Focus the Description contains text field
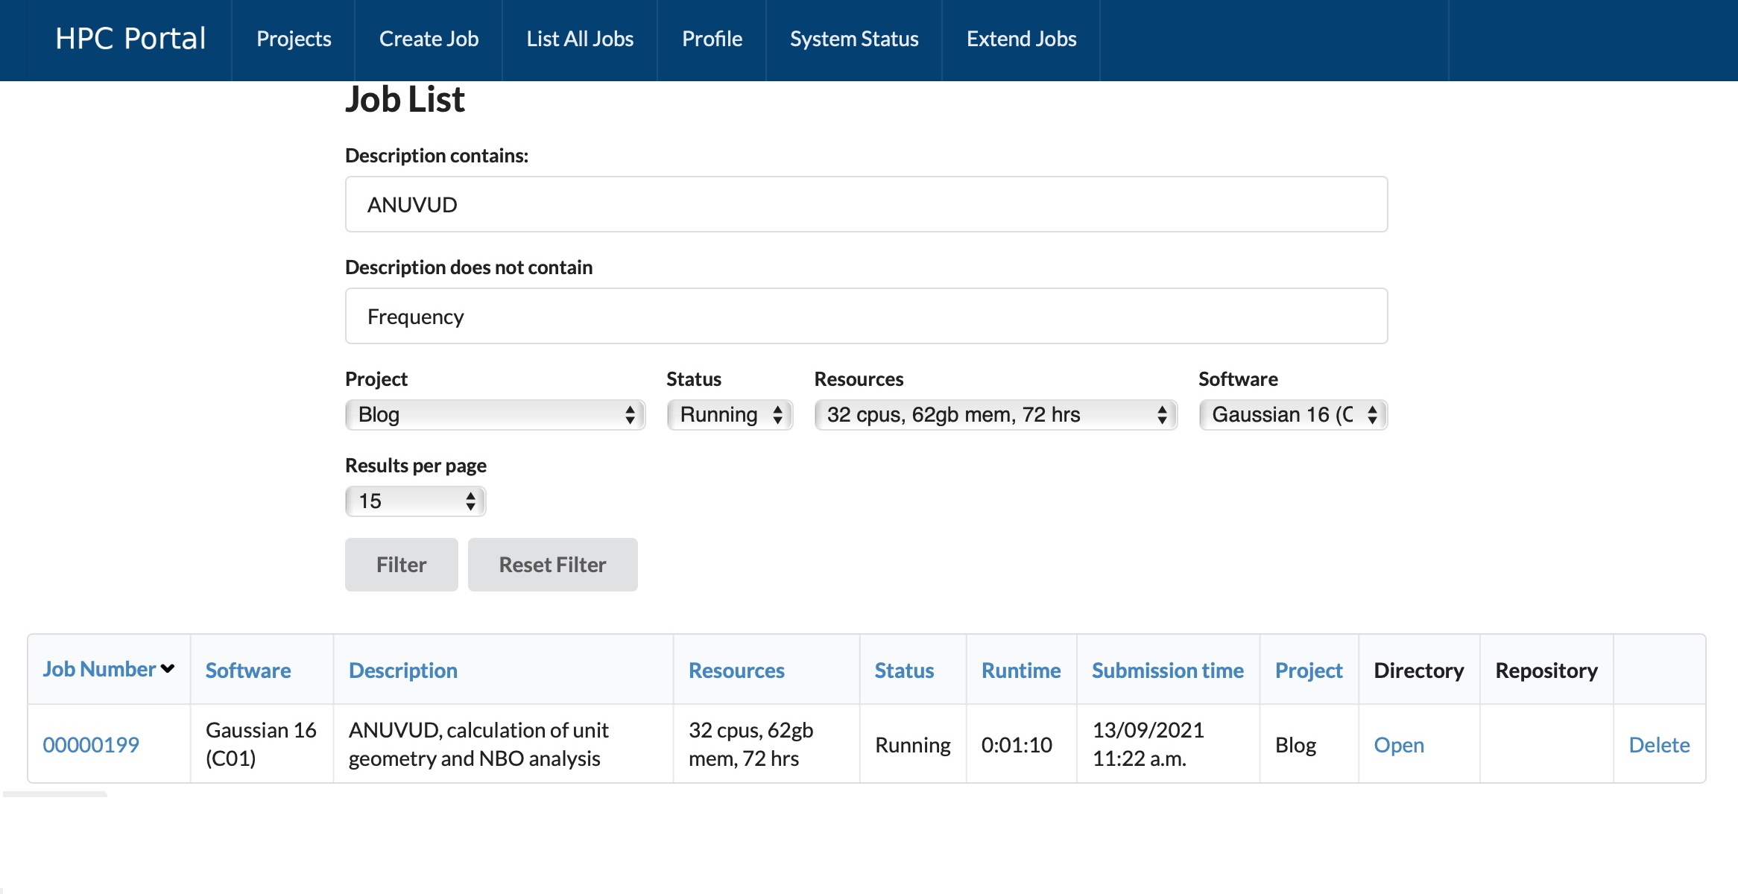This screenshot has width=1738, height=894. click(866, 204)
